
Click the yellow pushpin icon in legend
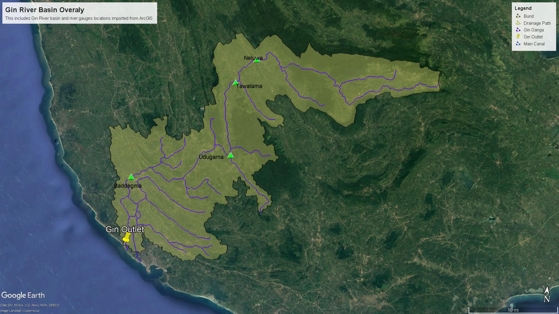(x=518, y=37)
